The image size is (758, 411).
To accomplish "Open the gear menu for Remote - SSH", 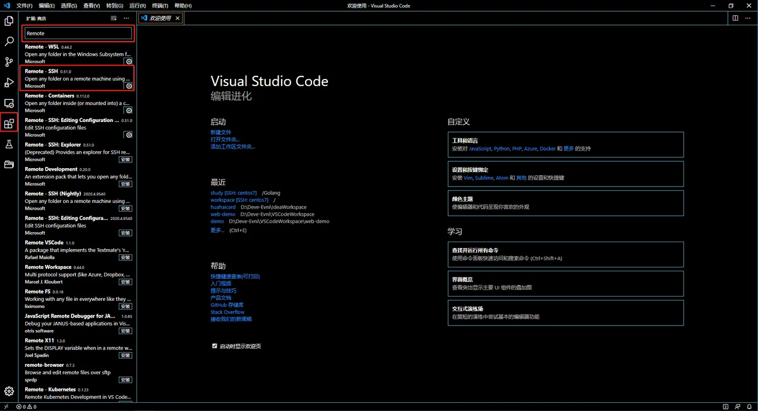I will [x=129, y=86].
